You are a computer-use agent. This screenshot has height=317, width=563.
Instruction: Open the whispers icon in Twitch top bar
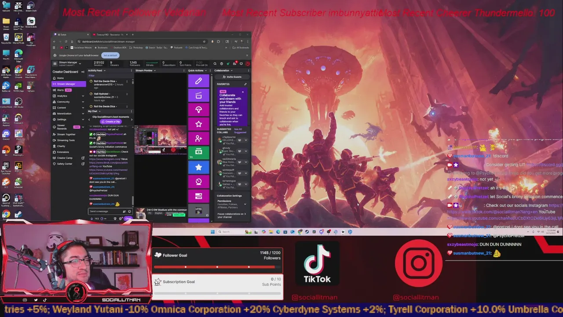click(241, 64)
